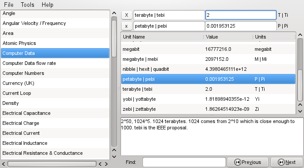The width and height of the screenshot is (304, 168).
Task: Click category list horizontal scrollbar thumb
Action: [x=52, y=164]
